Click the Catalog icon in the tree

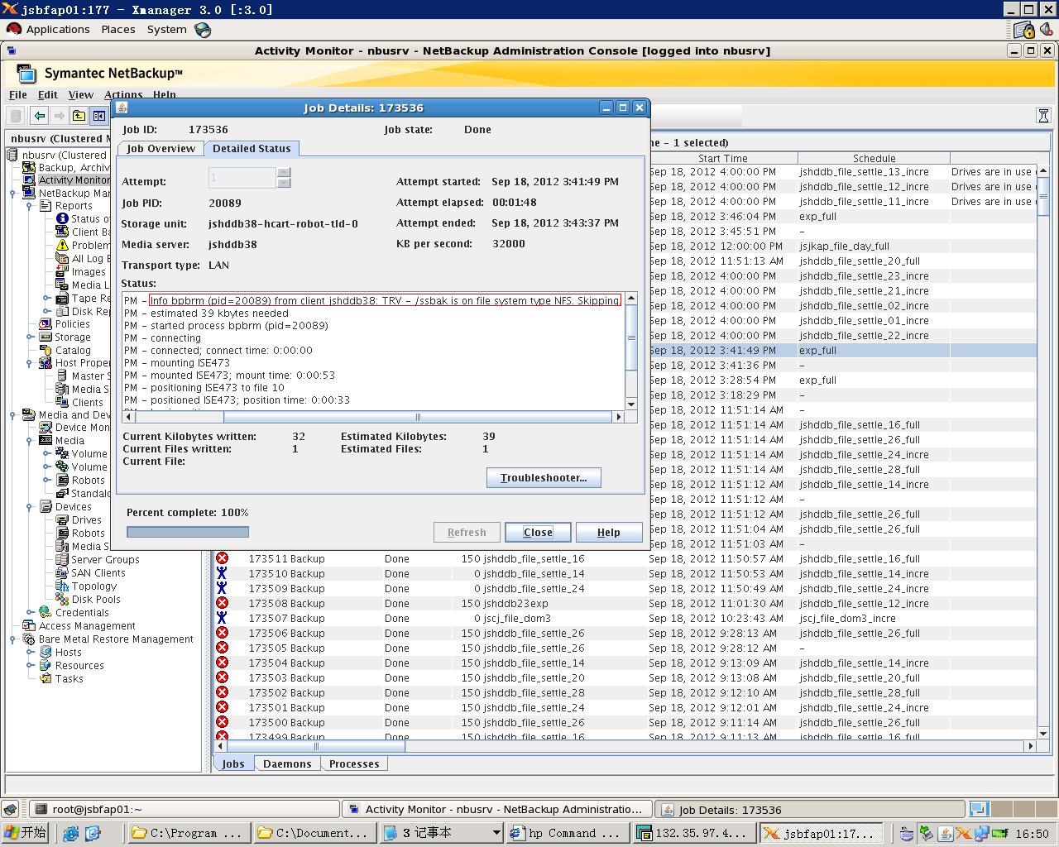click(x=46, y=350)
